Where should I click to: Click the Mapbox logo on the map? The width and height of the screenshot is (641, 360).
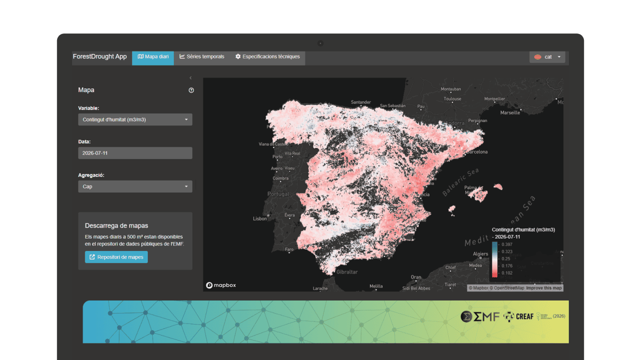(x=221, y=285)
